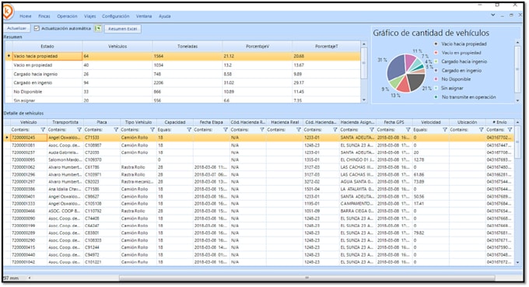Click the 31 % blue pie slice

[x=396, y=68]
